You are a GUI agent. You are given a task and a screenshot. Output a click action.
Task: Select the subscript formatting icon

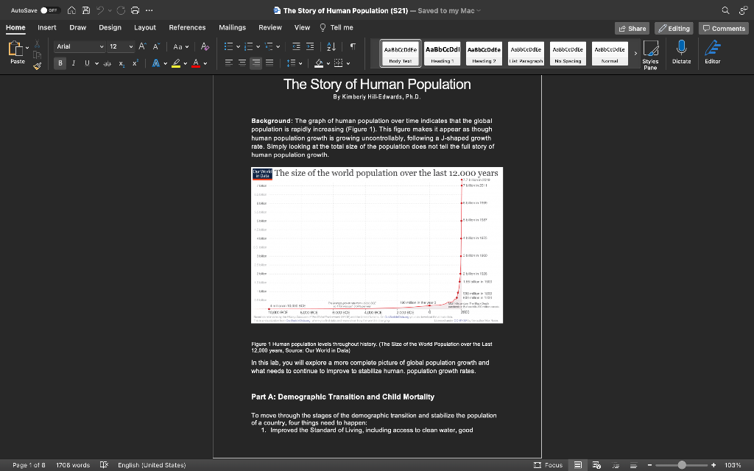click(x=121, y=64)
